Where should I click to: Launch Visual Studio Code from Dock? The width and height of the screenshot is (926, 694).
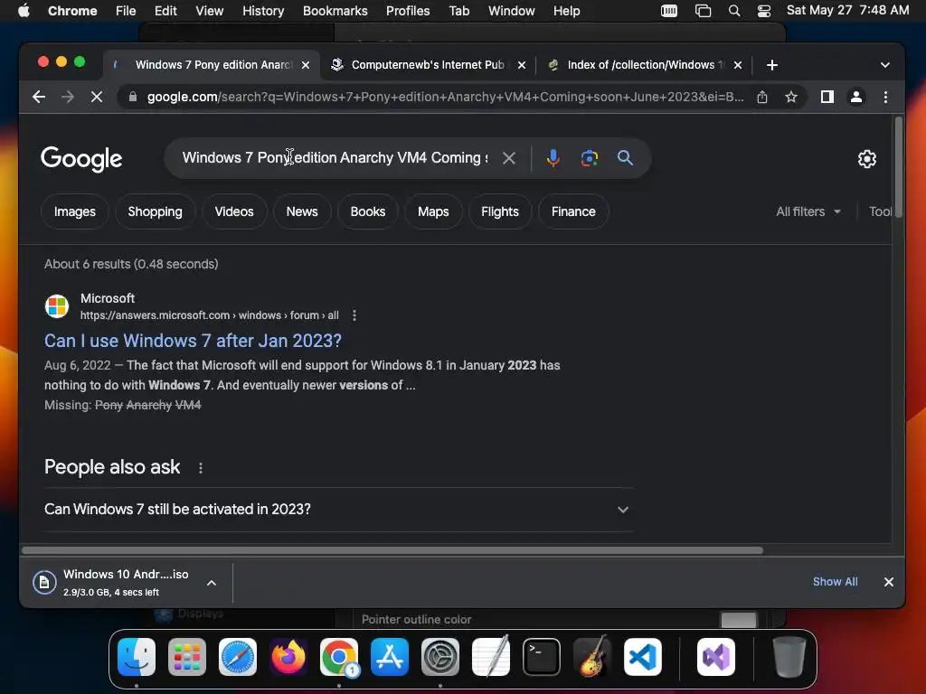(x=643, y=657)
